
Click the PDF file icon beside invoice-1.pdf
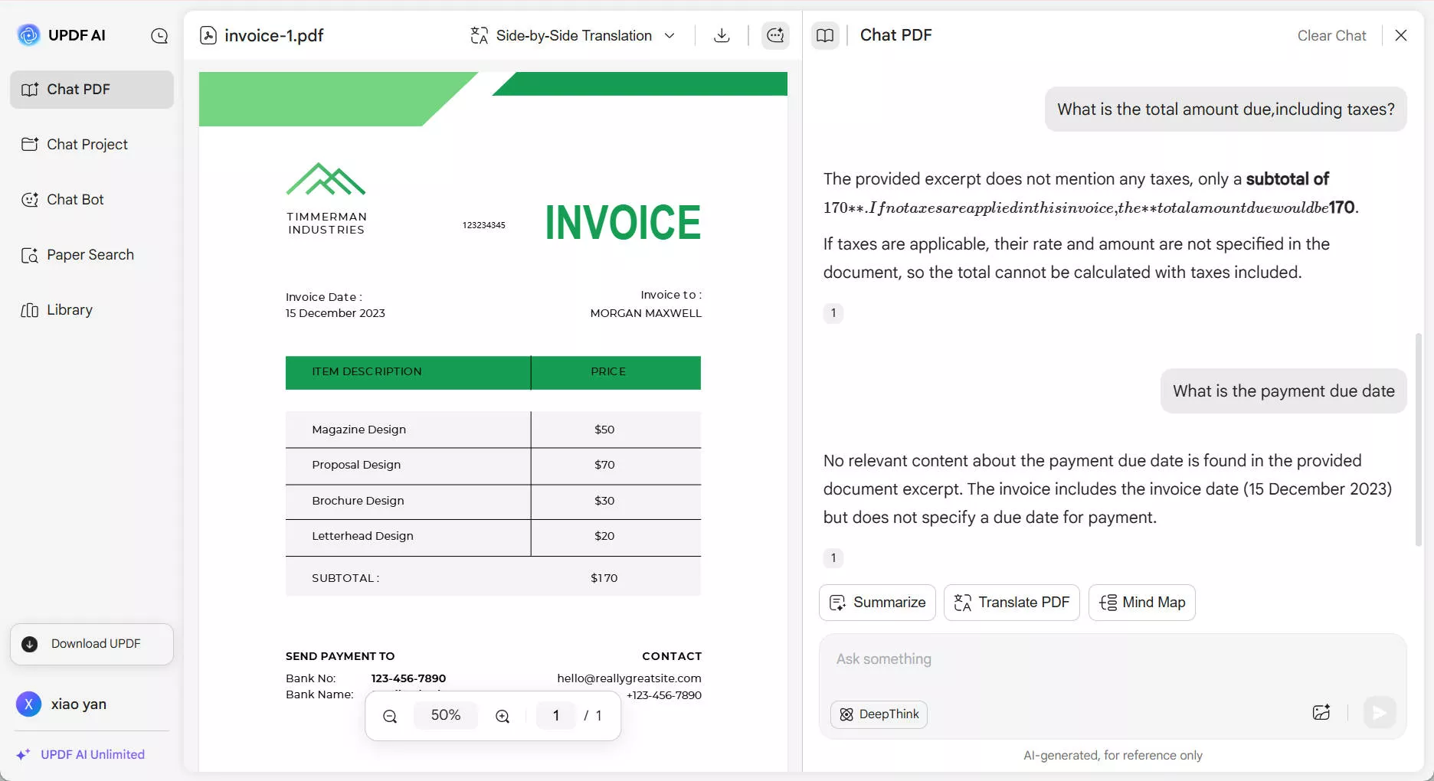click(x=208, y=35)
